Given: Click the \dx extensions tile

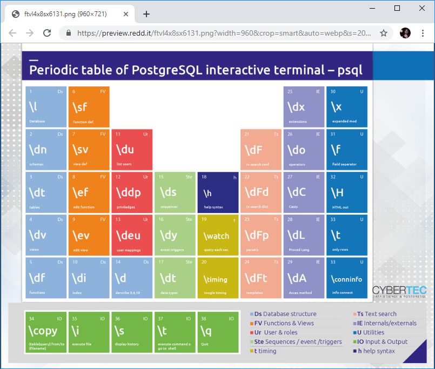Looking at the screenshot, I should [x=303, y=106].
